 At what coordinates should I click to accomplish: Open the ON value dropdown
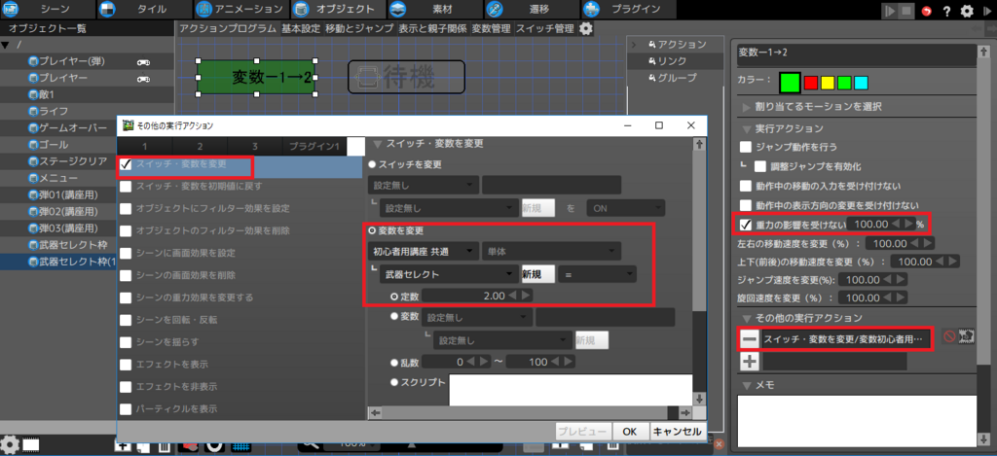626,207
